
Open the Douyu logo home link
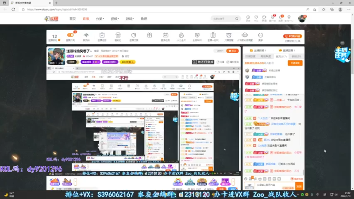click(x=51, y=19)
